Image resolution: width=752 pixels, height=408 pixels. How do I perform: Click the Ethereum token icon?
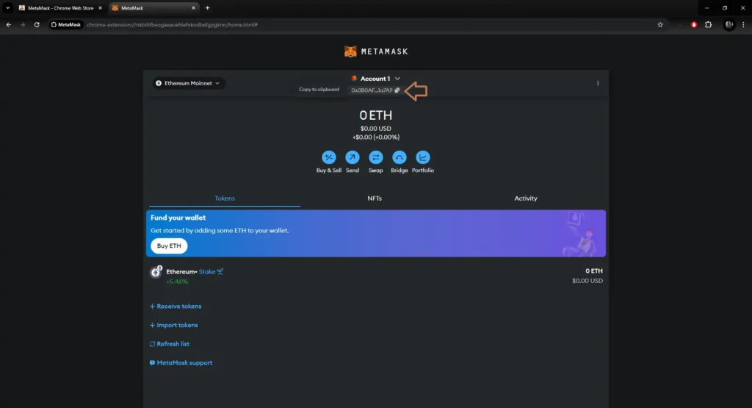click(x=156, y=272)
